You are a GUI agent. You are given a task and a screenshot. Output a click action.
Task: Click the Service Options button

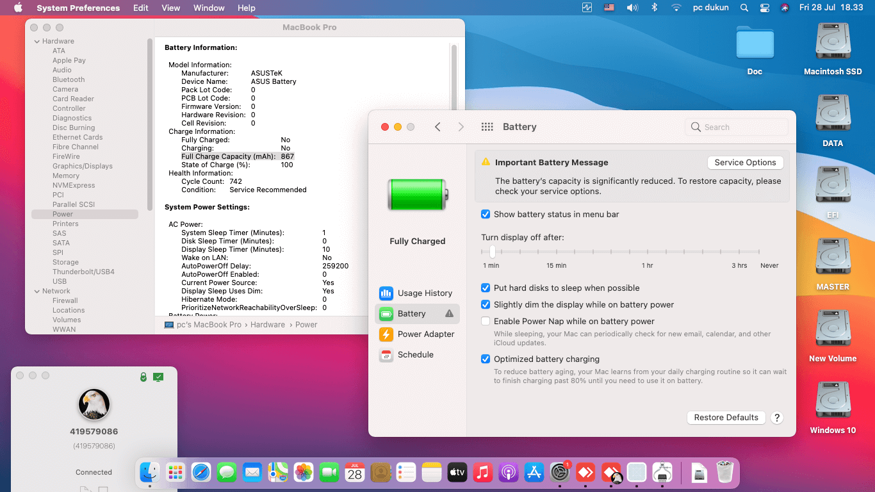click(x=745, y=163)
